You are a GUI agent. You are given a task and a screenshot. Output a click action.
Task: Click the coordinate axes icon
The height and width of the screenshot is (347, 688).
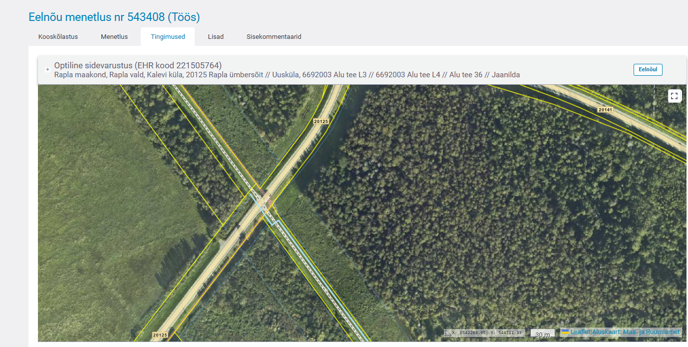(447, 333)
